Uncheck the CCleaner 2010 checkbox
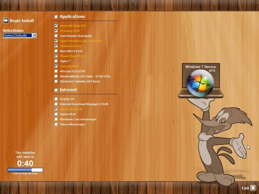 point(56,31)
